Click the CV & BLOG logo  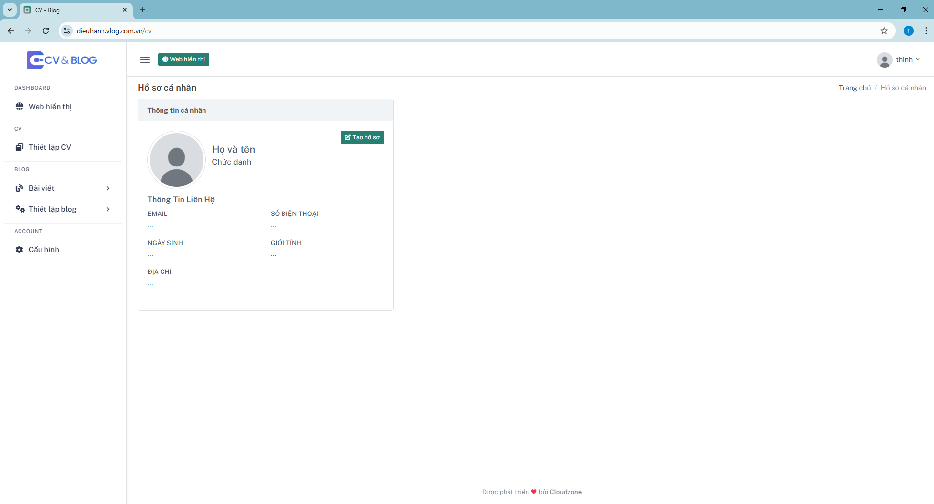coord(62,60)
